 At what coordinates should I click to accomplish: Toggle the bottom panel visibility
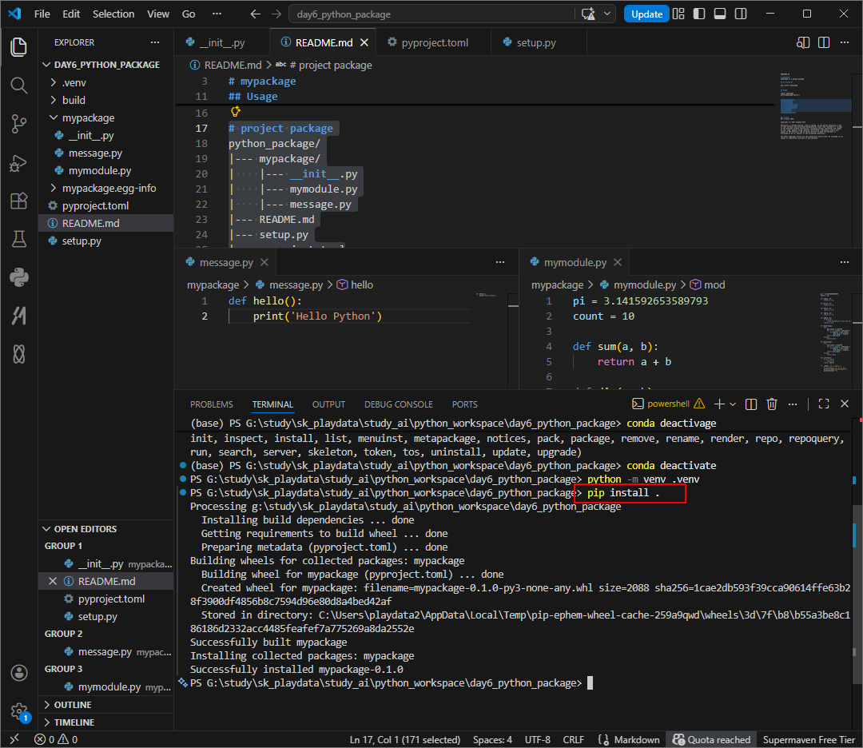pyautogui.click(x=720, y=14)
